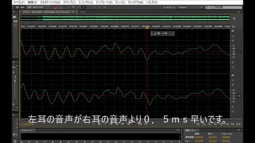Click zoom to selection icon
The width and height of the screenshot is (255, 143).
click(x=238, y=124)
